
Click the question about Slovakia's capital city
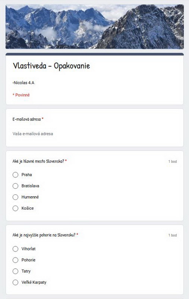coord(38,161)
